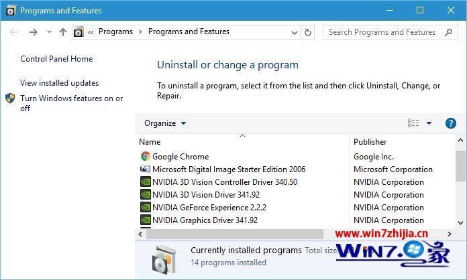Viewport: 467px width, 280px height.
Task: Click the address bar Control Panel icon
Action: tap(79, 31)
